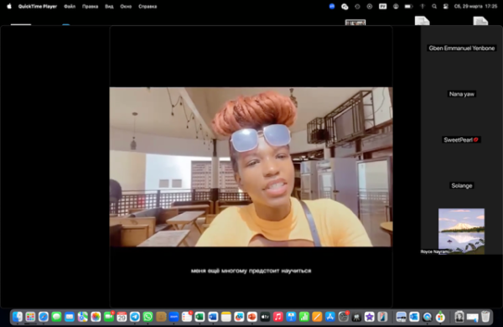This screenshot has width=503, height=327.
Task: Open the Окно menu
Action: coord(126,7)
